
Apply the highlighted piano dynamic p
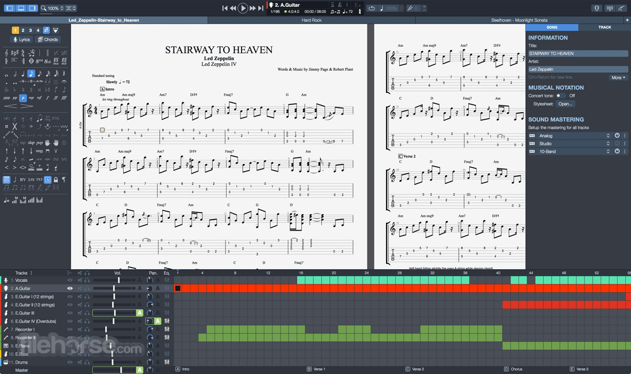pos(23,98)
